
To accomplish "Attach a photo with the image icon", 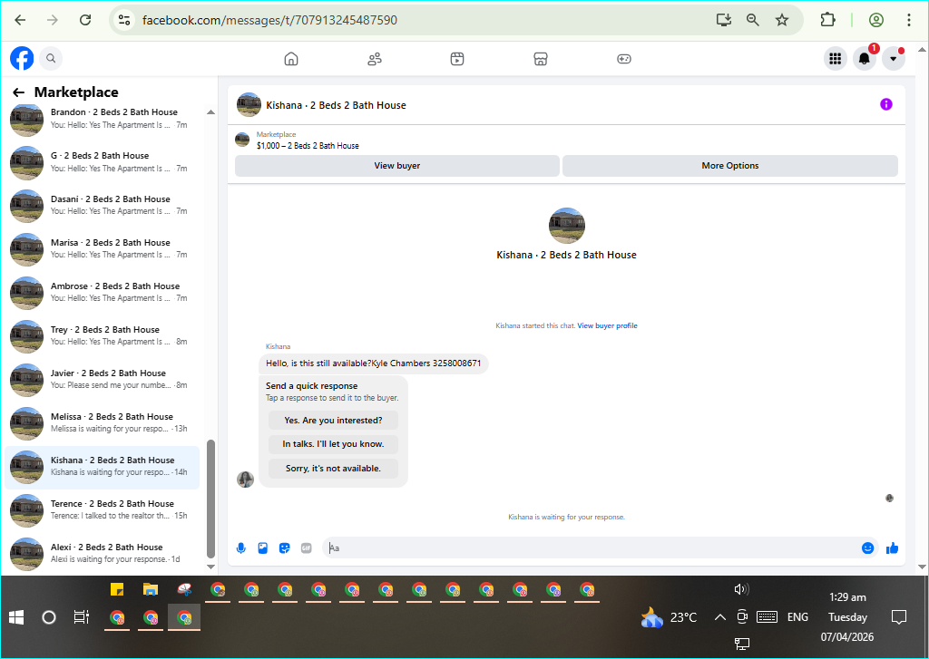I will 263,548.
